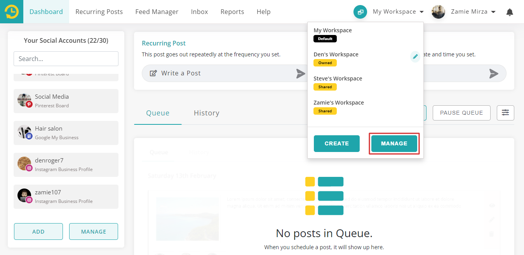Open queue filter settings with the sliders icon

(x=505, y=112)
